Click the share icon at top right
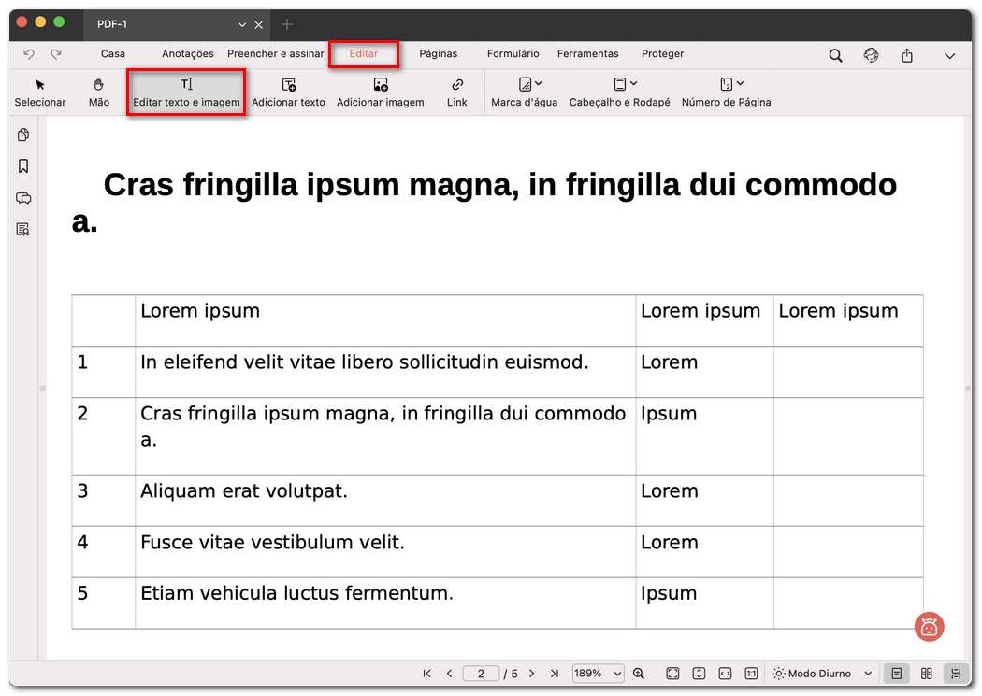Image resolution: width=982 pixels, height=696 pixels. click(x=906, y=55)
